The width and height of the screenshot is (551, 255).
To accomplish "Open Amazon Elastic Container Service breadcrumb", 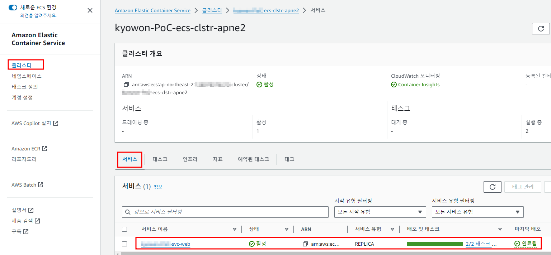I will 152,10.
